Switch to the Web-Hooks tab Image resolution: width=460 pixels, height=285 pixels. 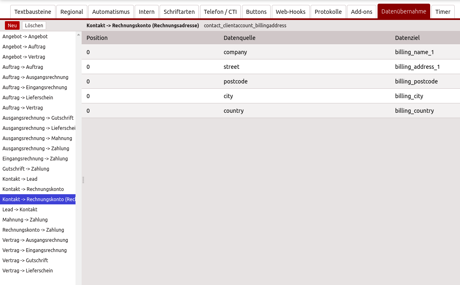290,12
